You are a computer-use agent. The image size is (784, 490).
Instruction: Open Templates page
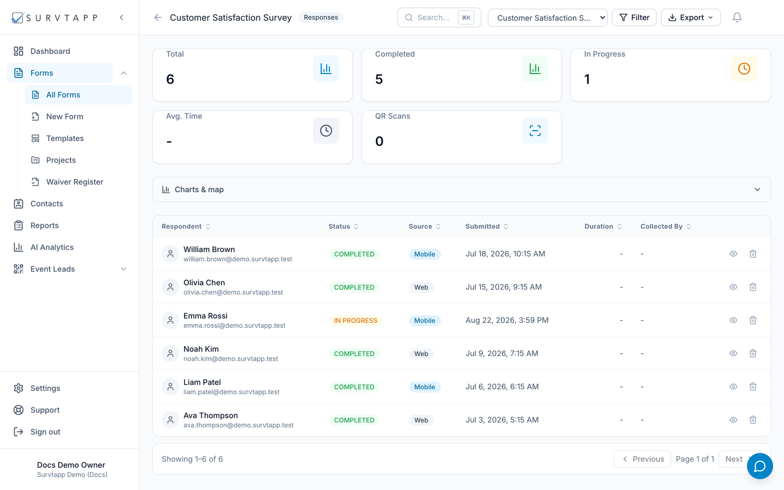point(78,138)
